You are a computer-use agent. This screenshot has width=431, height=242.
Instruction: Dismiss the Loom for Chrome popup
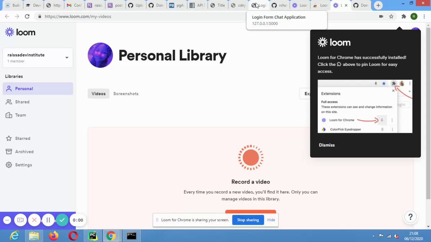(327, 145)
